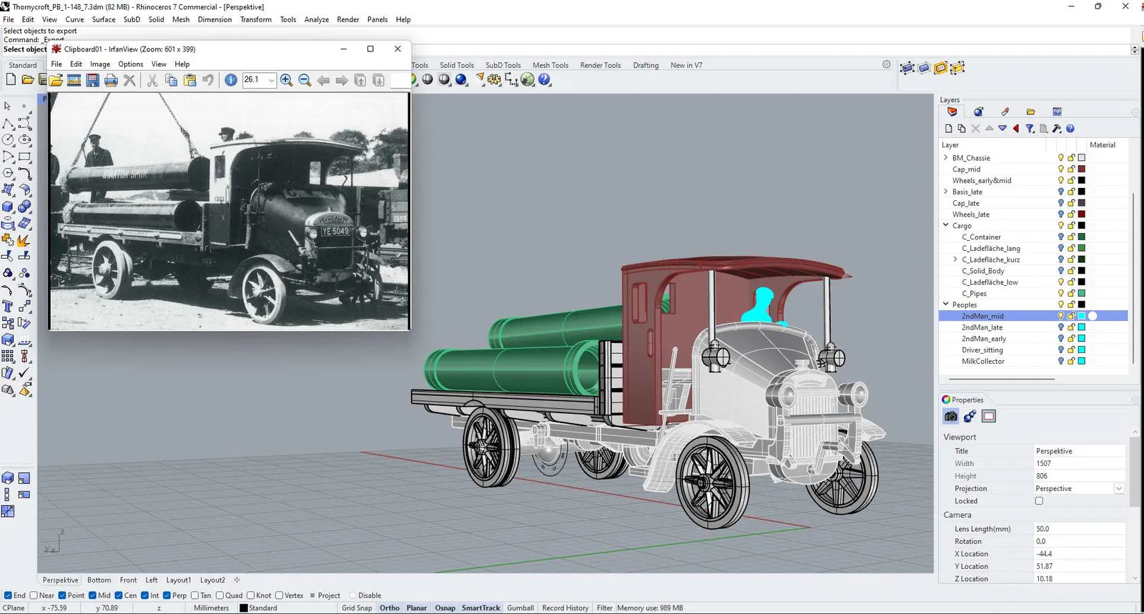Viewport: 1144px width, 614px height.
Task: Click the IrfanView zoom in magnifier icon
Action: click(286, 80)
